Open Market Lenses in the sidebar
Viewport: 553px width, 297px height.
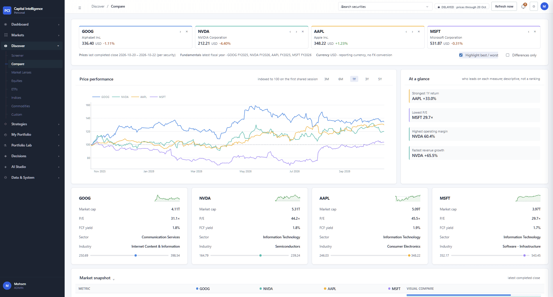pos(21,72)
